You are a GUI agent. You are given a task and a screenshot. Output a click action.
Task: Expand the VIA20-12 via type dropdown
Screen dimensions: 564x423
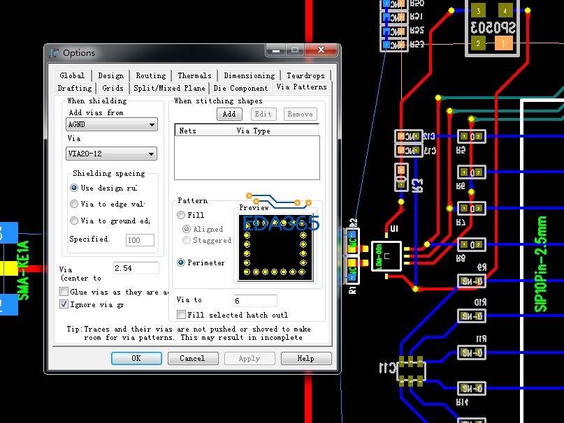coord(111,154)
